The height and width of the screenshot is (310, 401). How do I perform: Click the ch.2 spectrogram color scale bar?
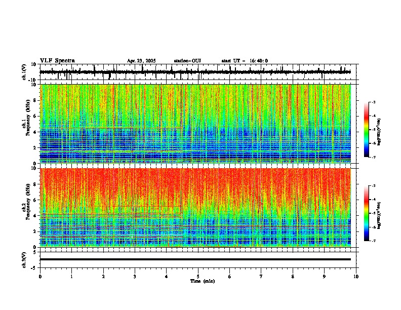pyautogui.click(x=367, y=213)
